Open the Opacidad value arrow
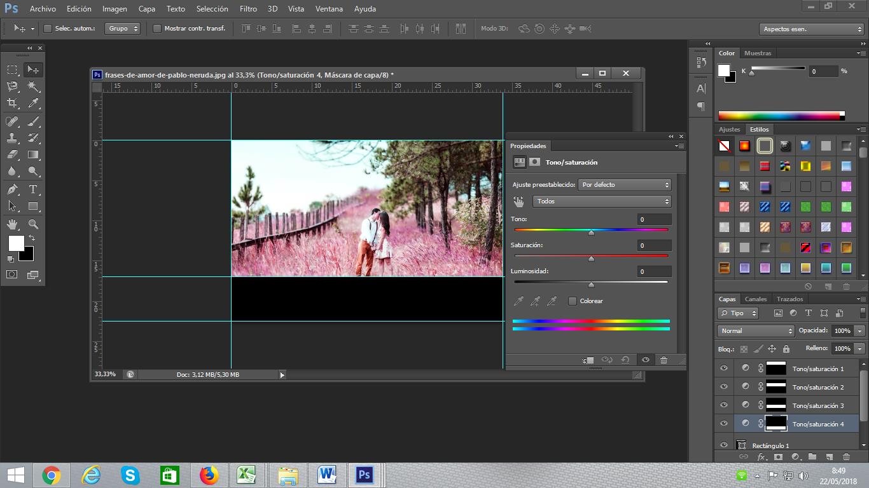This screenshot has width=869, height=488. [x=860, y=331]
